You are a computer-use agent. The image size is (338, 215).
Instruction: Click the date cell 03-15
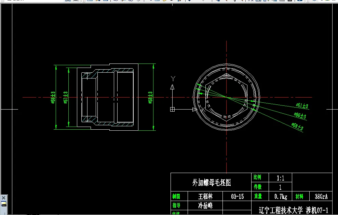click(237, 196)
